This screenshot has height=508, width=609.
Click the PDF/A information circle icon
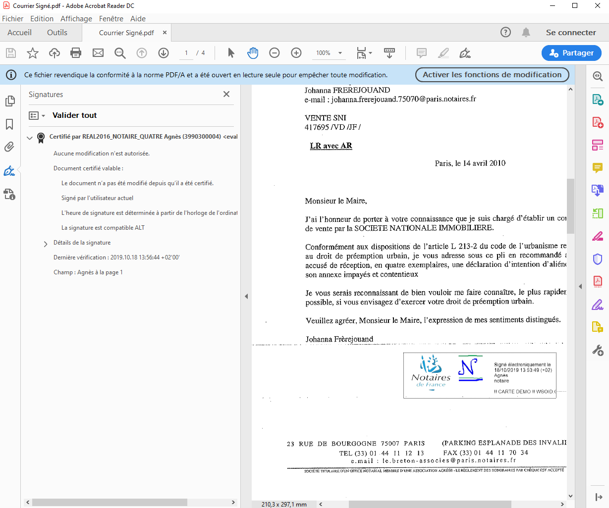click(11, 75)
